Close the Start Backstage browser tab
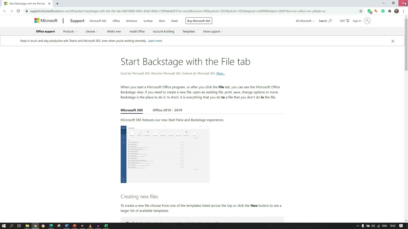 (x=49, y=3)
